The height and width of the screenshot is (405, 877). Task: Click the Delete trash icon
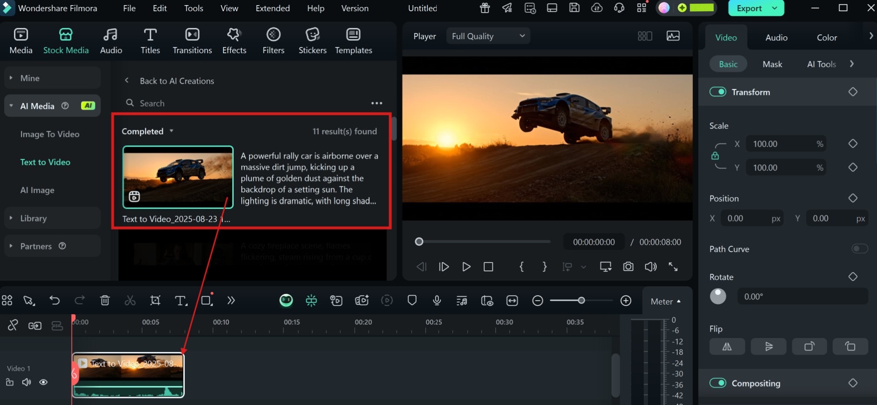point(105,301)
